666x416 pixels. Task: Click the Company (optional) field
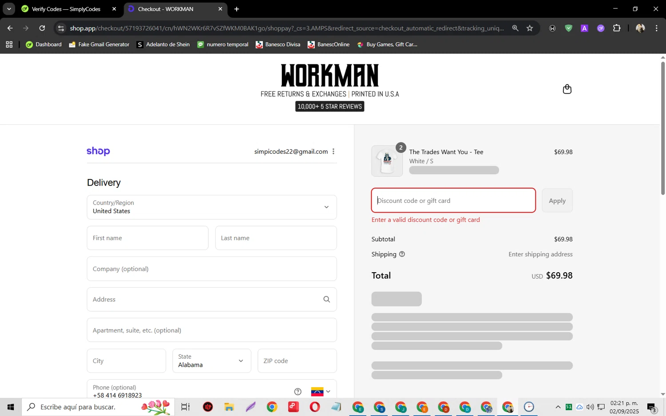tap(212, 269)
